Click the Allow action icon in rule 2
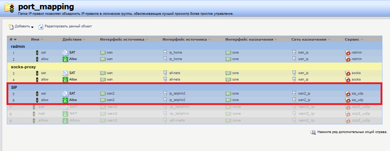390x151 pixels. [x=65, y=59]
